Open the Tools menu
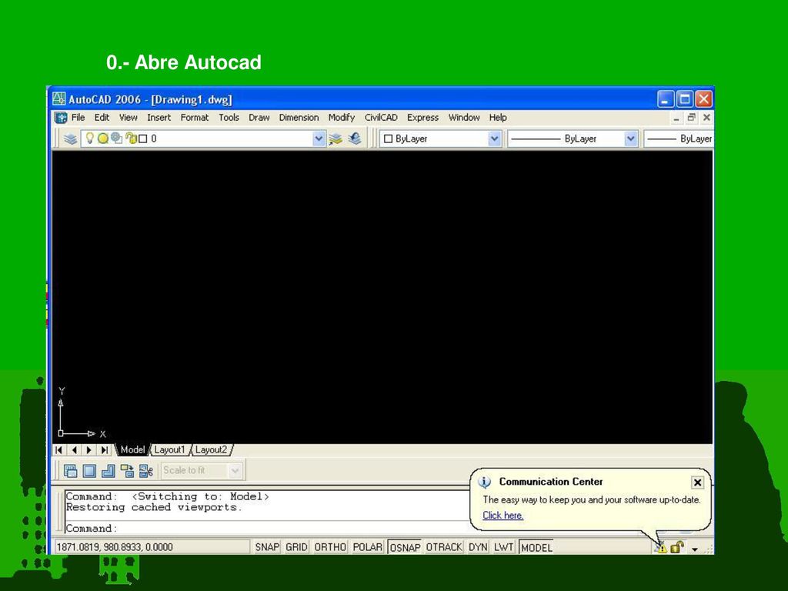The width and height of the screenshot is (788, 591). click(x=229, y=118)
